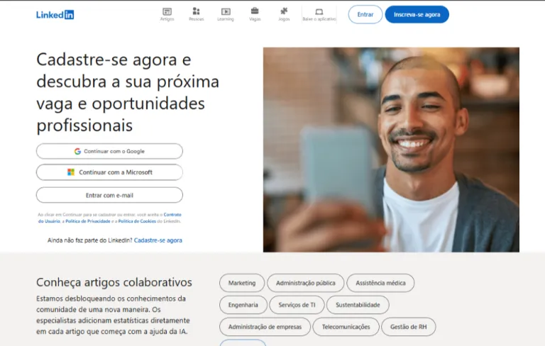Screen dimensions: 545x346
Task: Select the Telecomunicações topic chip
Action: (x=346, y=327)
